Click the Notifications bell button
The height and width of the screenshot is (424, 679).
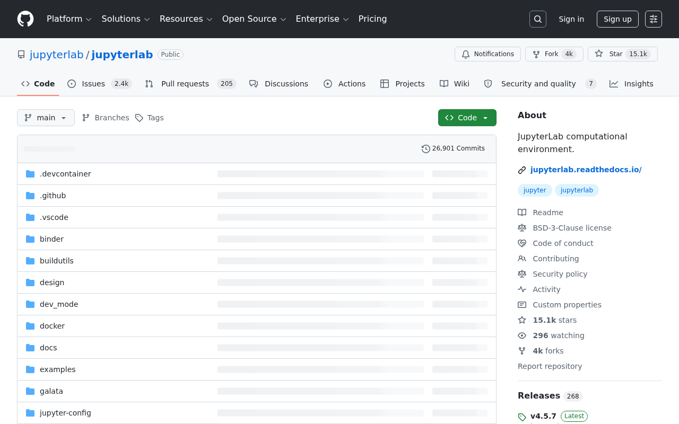(x=488, y=54)
